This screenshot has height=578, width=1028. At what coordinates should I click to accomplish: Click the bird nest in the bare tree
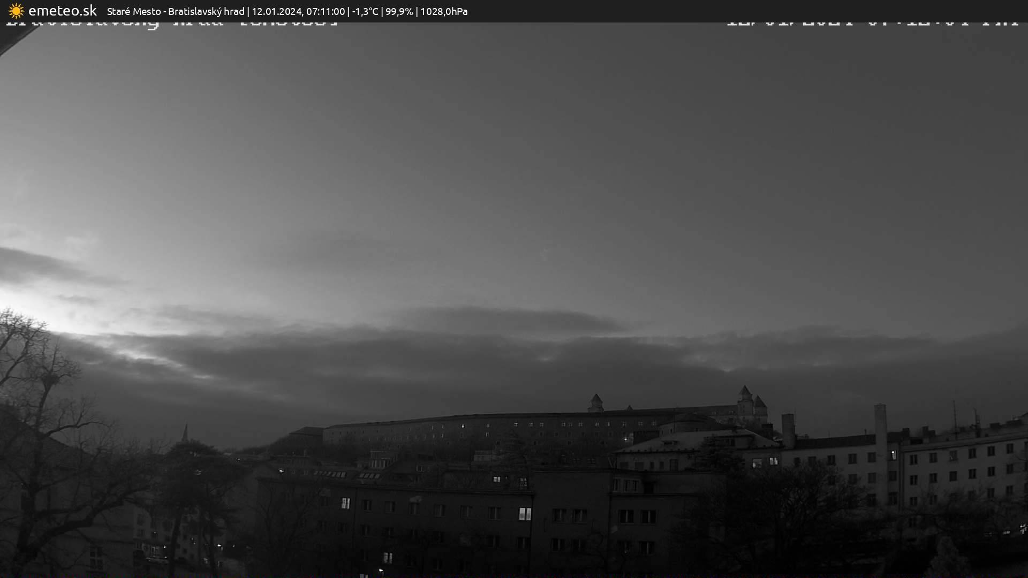click(50, 380)
